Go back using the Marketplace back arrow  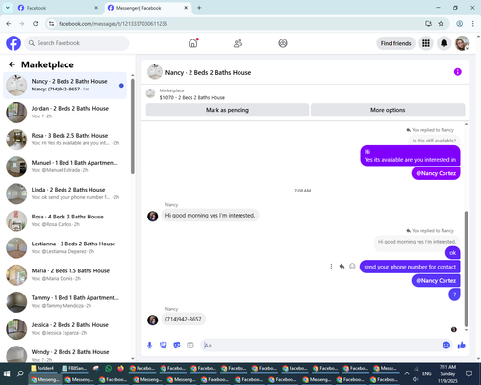click(x=12, y=64)
